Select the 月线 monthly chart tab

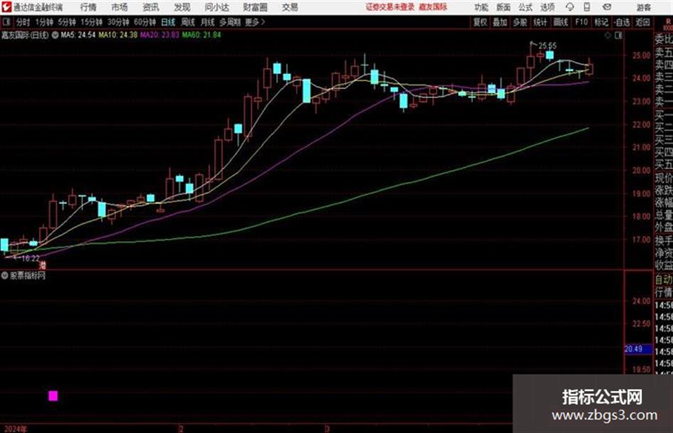(207, 22)
